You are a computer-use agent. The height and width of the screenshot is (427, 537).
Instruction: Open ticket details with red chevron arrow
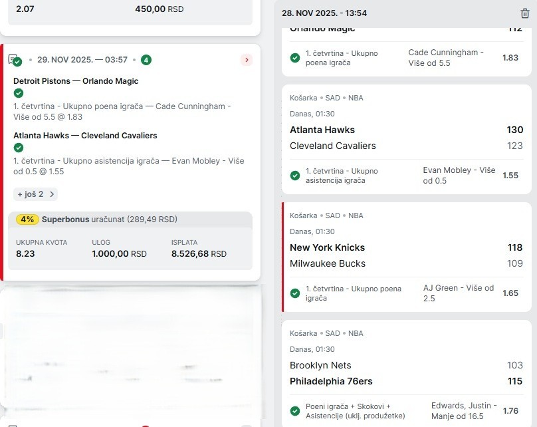(247, 60)
